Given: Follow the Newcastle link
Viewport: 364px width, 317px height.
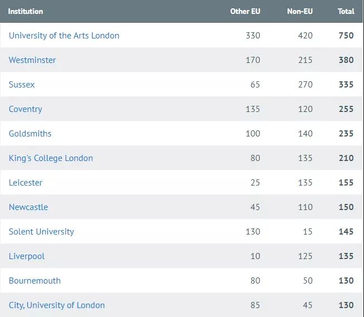Looking at the screenshot, I should 28,207.
